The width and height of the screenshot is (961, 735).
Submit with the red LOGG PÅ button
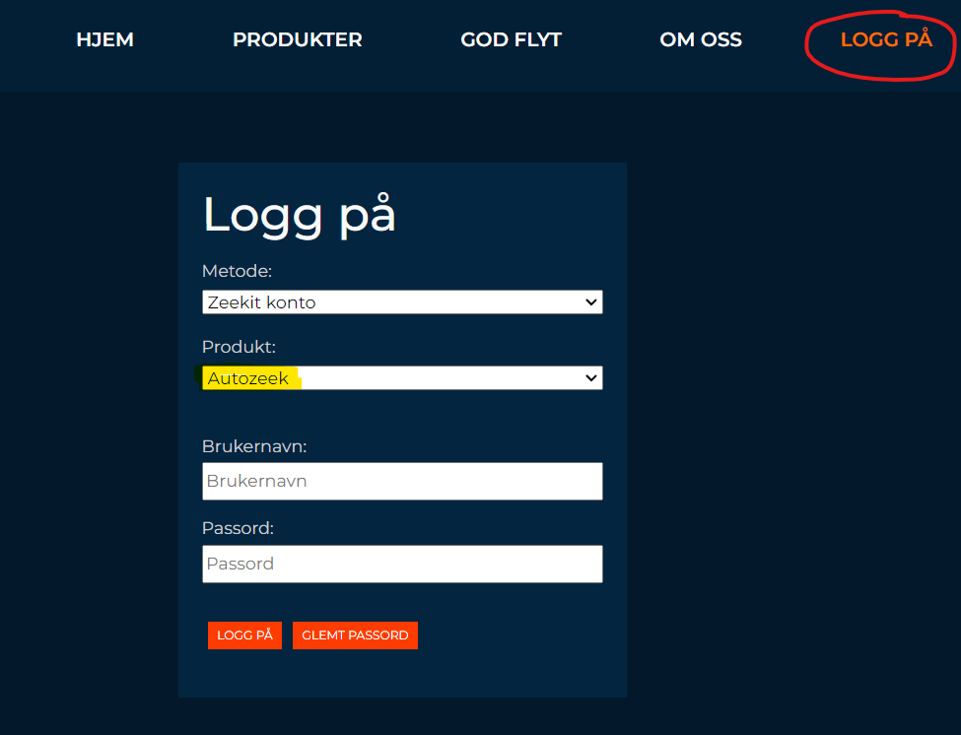244,635
